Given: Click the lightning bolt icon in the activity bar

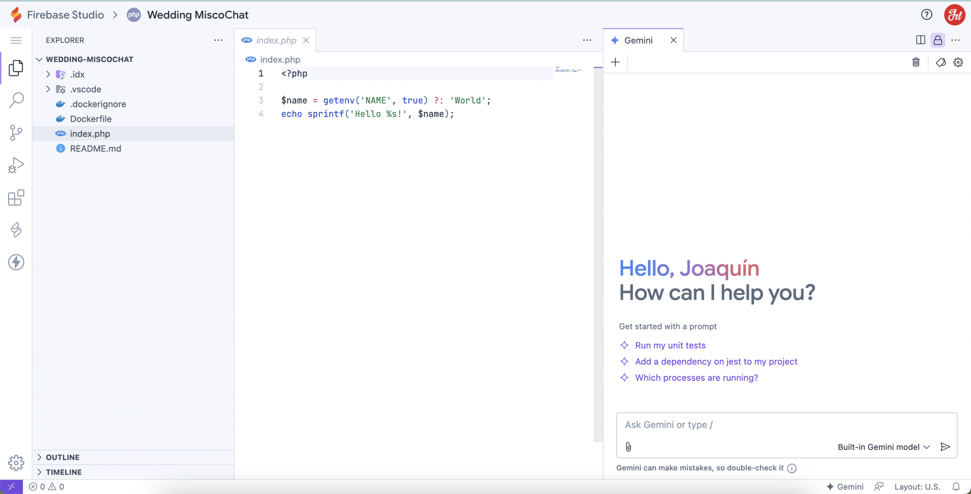Looking at the screenshot, I should 16,262.
